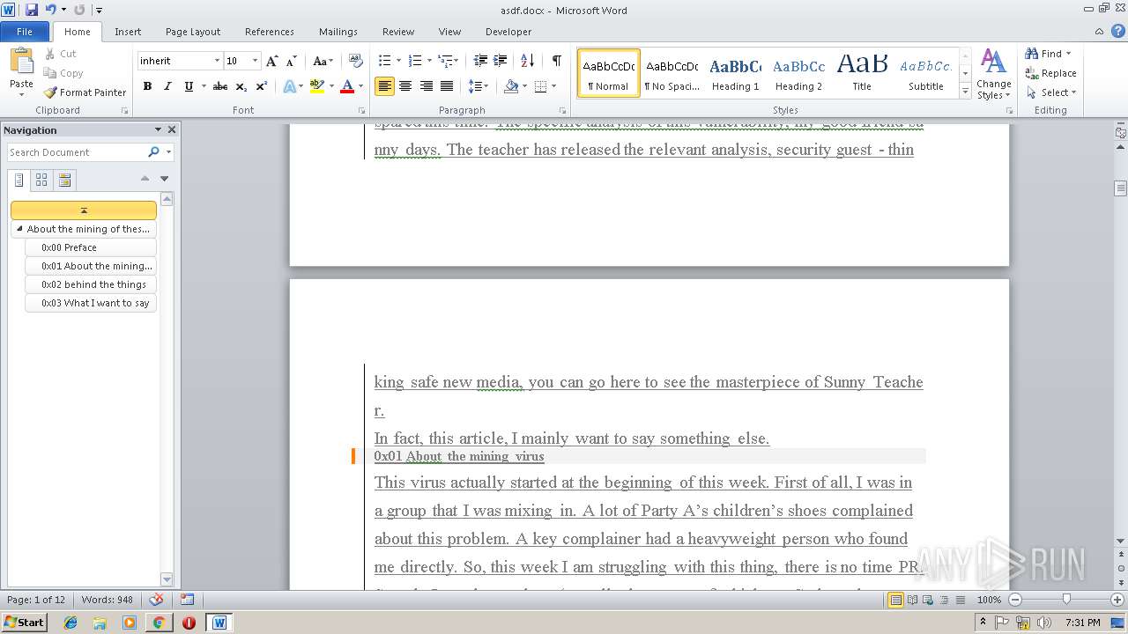This screenshot has width=1128, height=634.
Task: Click the Undo icon in the title bar
Action: point(50,10)
